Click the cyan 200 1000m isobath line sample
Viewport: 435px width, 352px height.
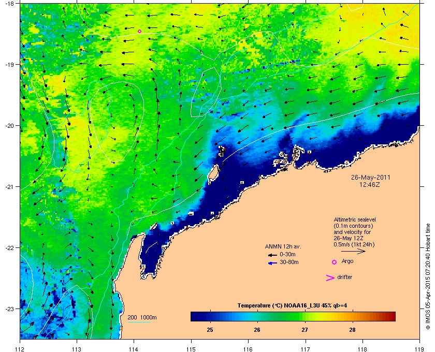(139, 322)
